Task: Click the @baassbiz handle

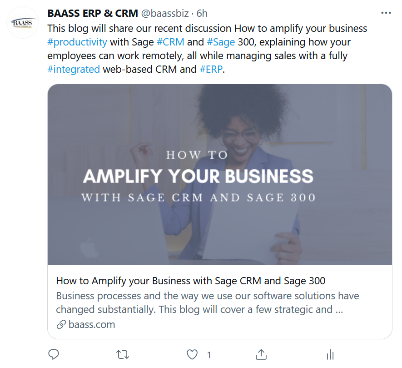Action: coord(164,13)
